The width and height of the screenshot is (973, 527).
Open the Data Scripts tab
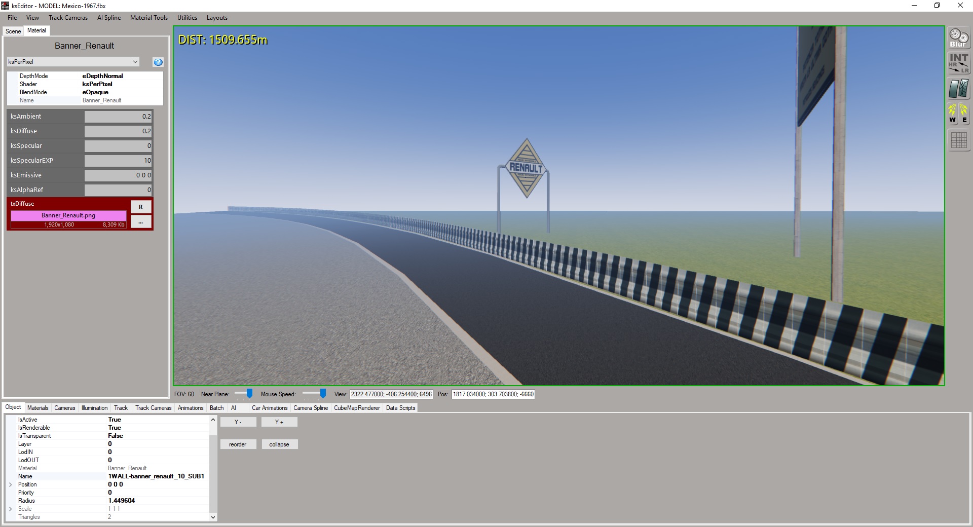coord(400,408)
